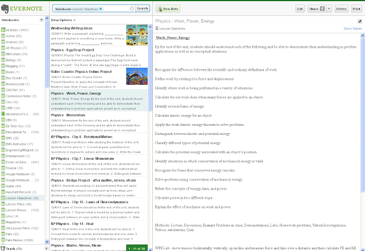Click the All Notes notebook icon

tap(3, 30)
